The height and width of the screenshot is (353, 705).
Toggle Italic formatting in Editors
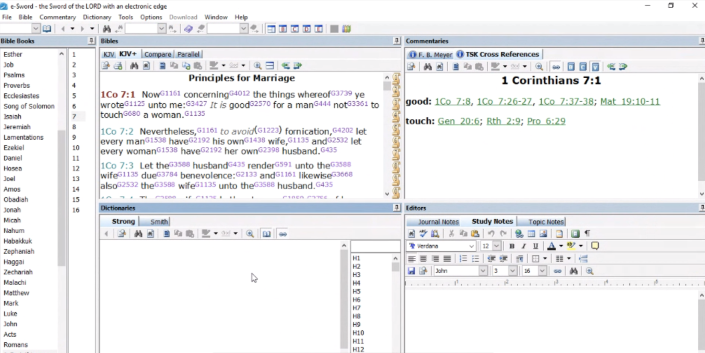tap(523, 246)
